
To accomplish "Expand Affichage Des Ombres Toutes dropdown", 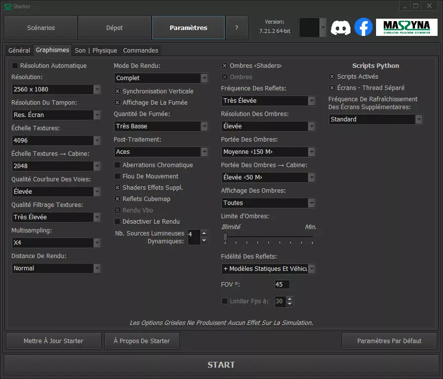I will [x=268, y=203].
